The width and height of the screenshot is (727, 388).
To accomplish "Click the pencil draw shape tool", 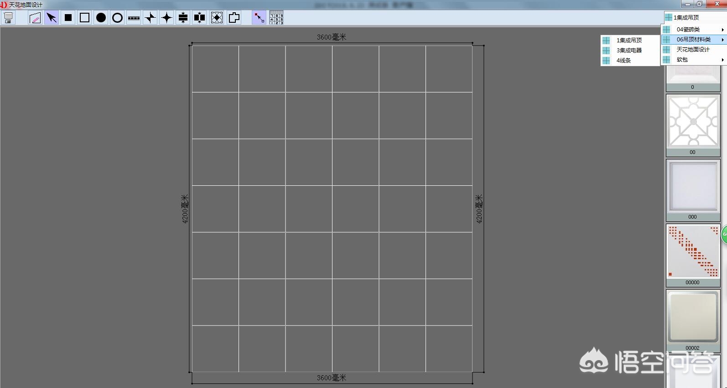I will (35, 18).
